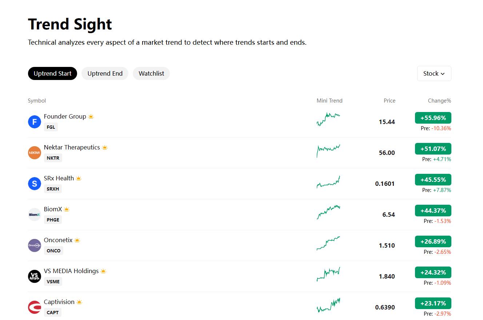
Task: Click the sunrise icon beside Founder Group
Action: point(91,117)
